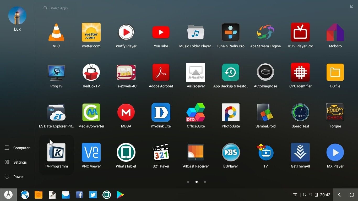The height and width of the screenshot is (201, 358).
Task: Launch IPTV Player Pro
Action: 300,32
